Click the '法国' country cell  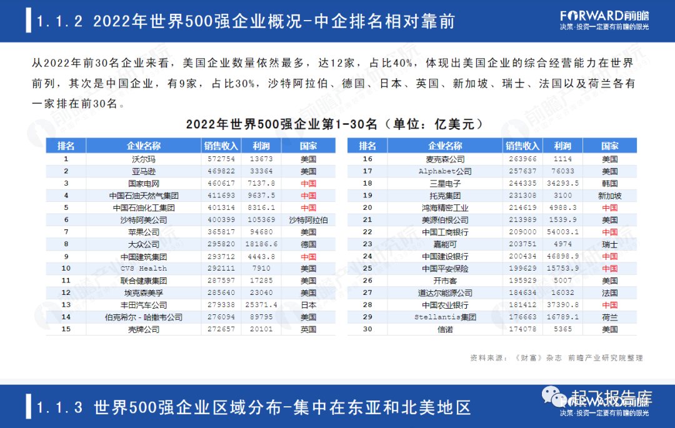pos(609,293)
